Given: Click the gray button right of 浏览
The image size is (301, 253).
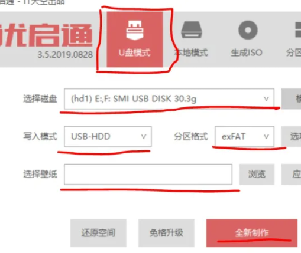Looking at the screenshot, I should coord(292,174).
